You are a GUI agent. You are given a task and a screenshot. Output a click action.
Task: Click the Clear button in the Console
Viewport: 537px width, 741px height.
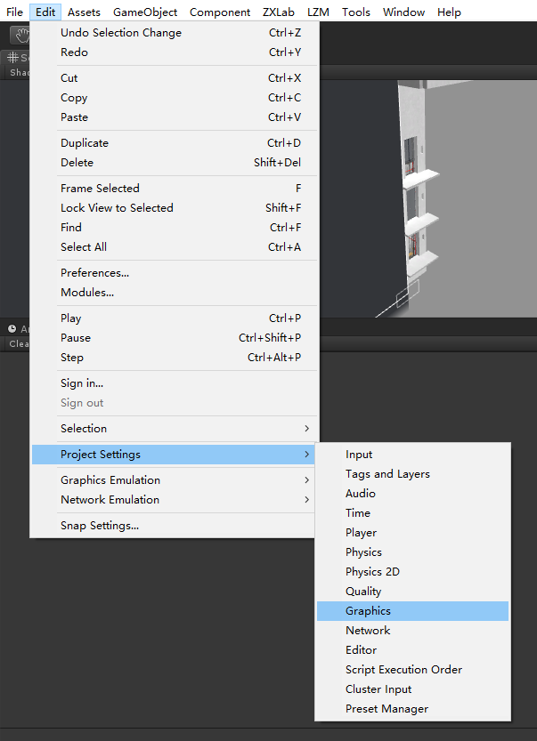[x=20, y=343]
